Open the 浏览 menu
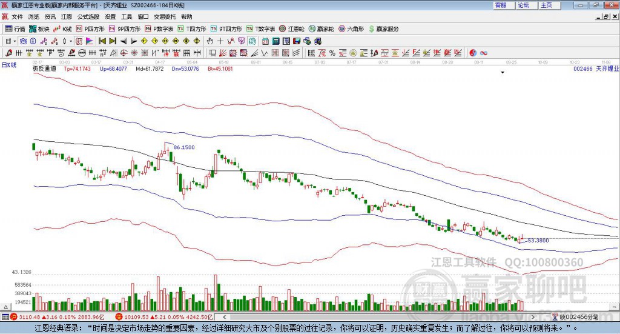This screenshot has height=334, width=620. 34,16
